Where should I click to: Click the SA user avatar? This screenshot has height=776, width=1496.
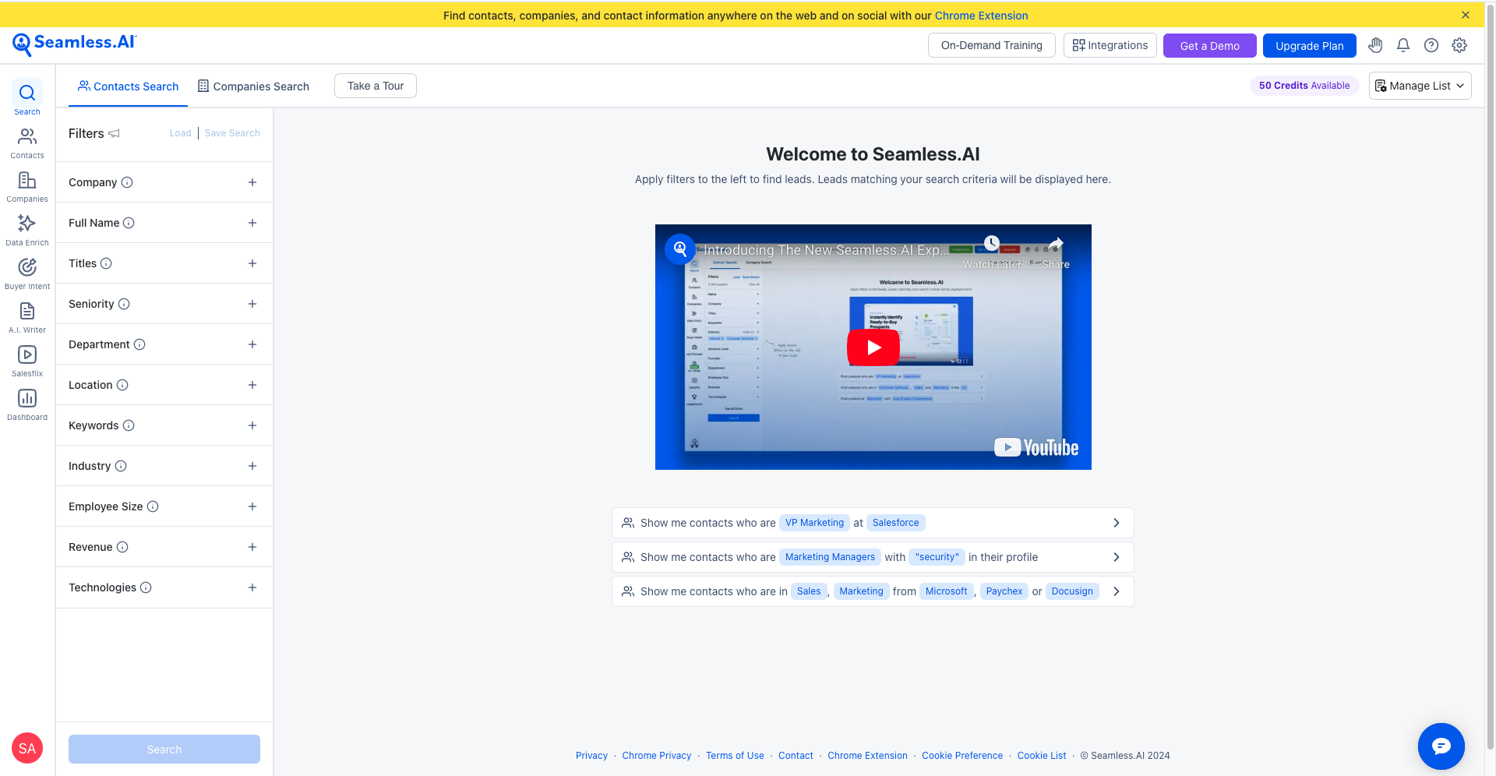click(27, 748)
